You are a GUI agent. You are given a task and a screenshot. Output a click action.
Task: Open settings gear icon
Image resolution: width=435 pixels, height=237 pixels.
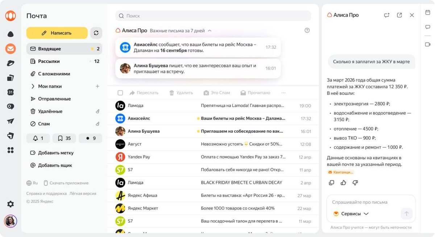tap(11, 204)
